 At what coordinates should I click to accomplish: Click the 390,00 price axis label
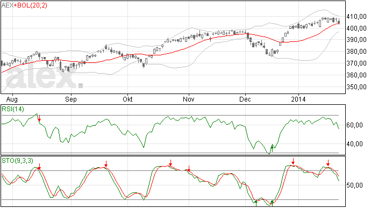tap(356, 40)
